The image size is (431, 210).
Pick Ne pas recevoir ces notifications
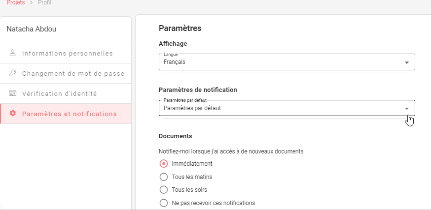pos(164,203)
